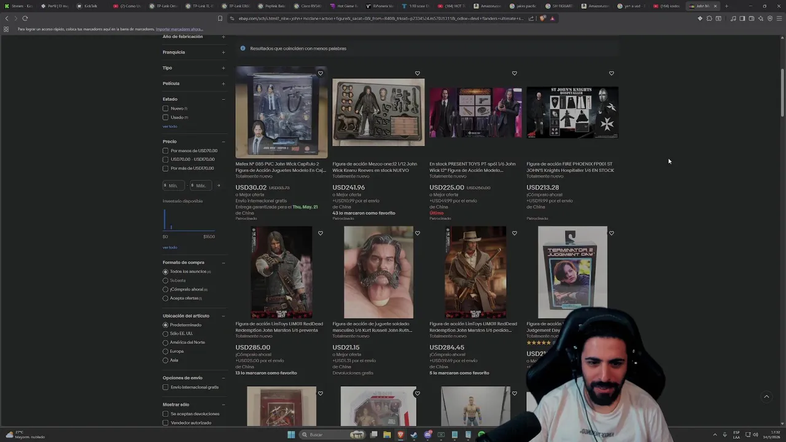The height and width of the screenshot is (442, 786).
Task: Check Por más de USD70.00 filter
Action: (x=165, y=168)
